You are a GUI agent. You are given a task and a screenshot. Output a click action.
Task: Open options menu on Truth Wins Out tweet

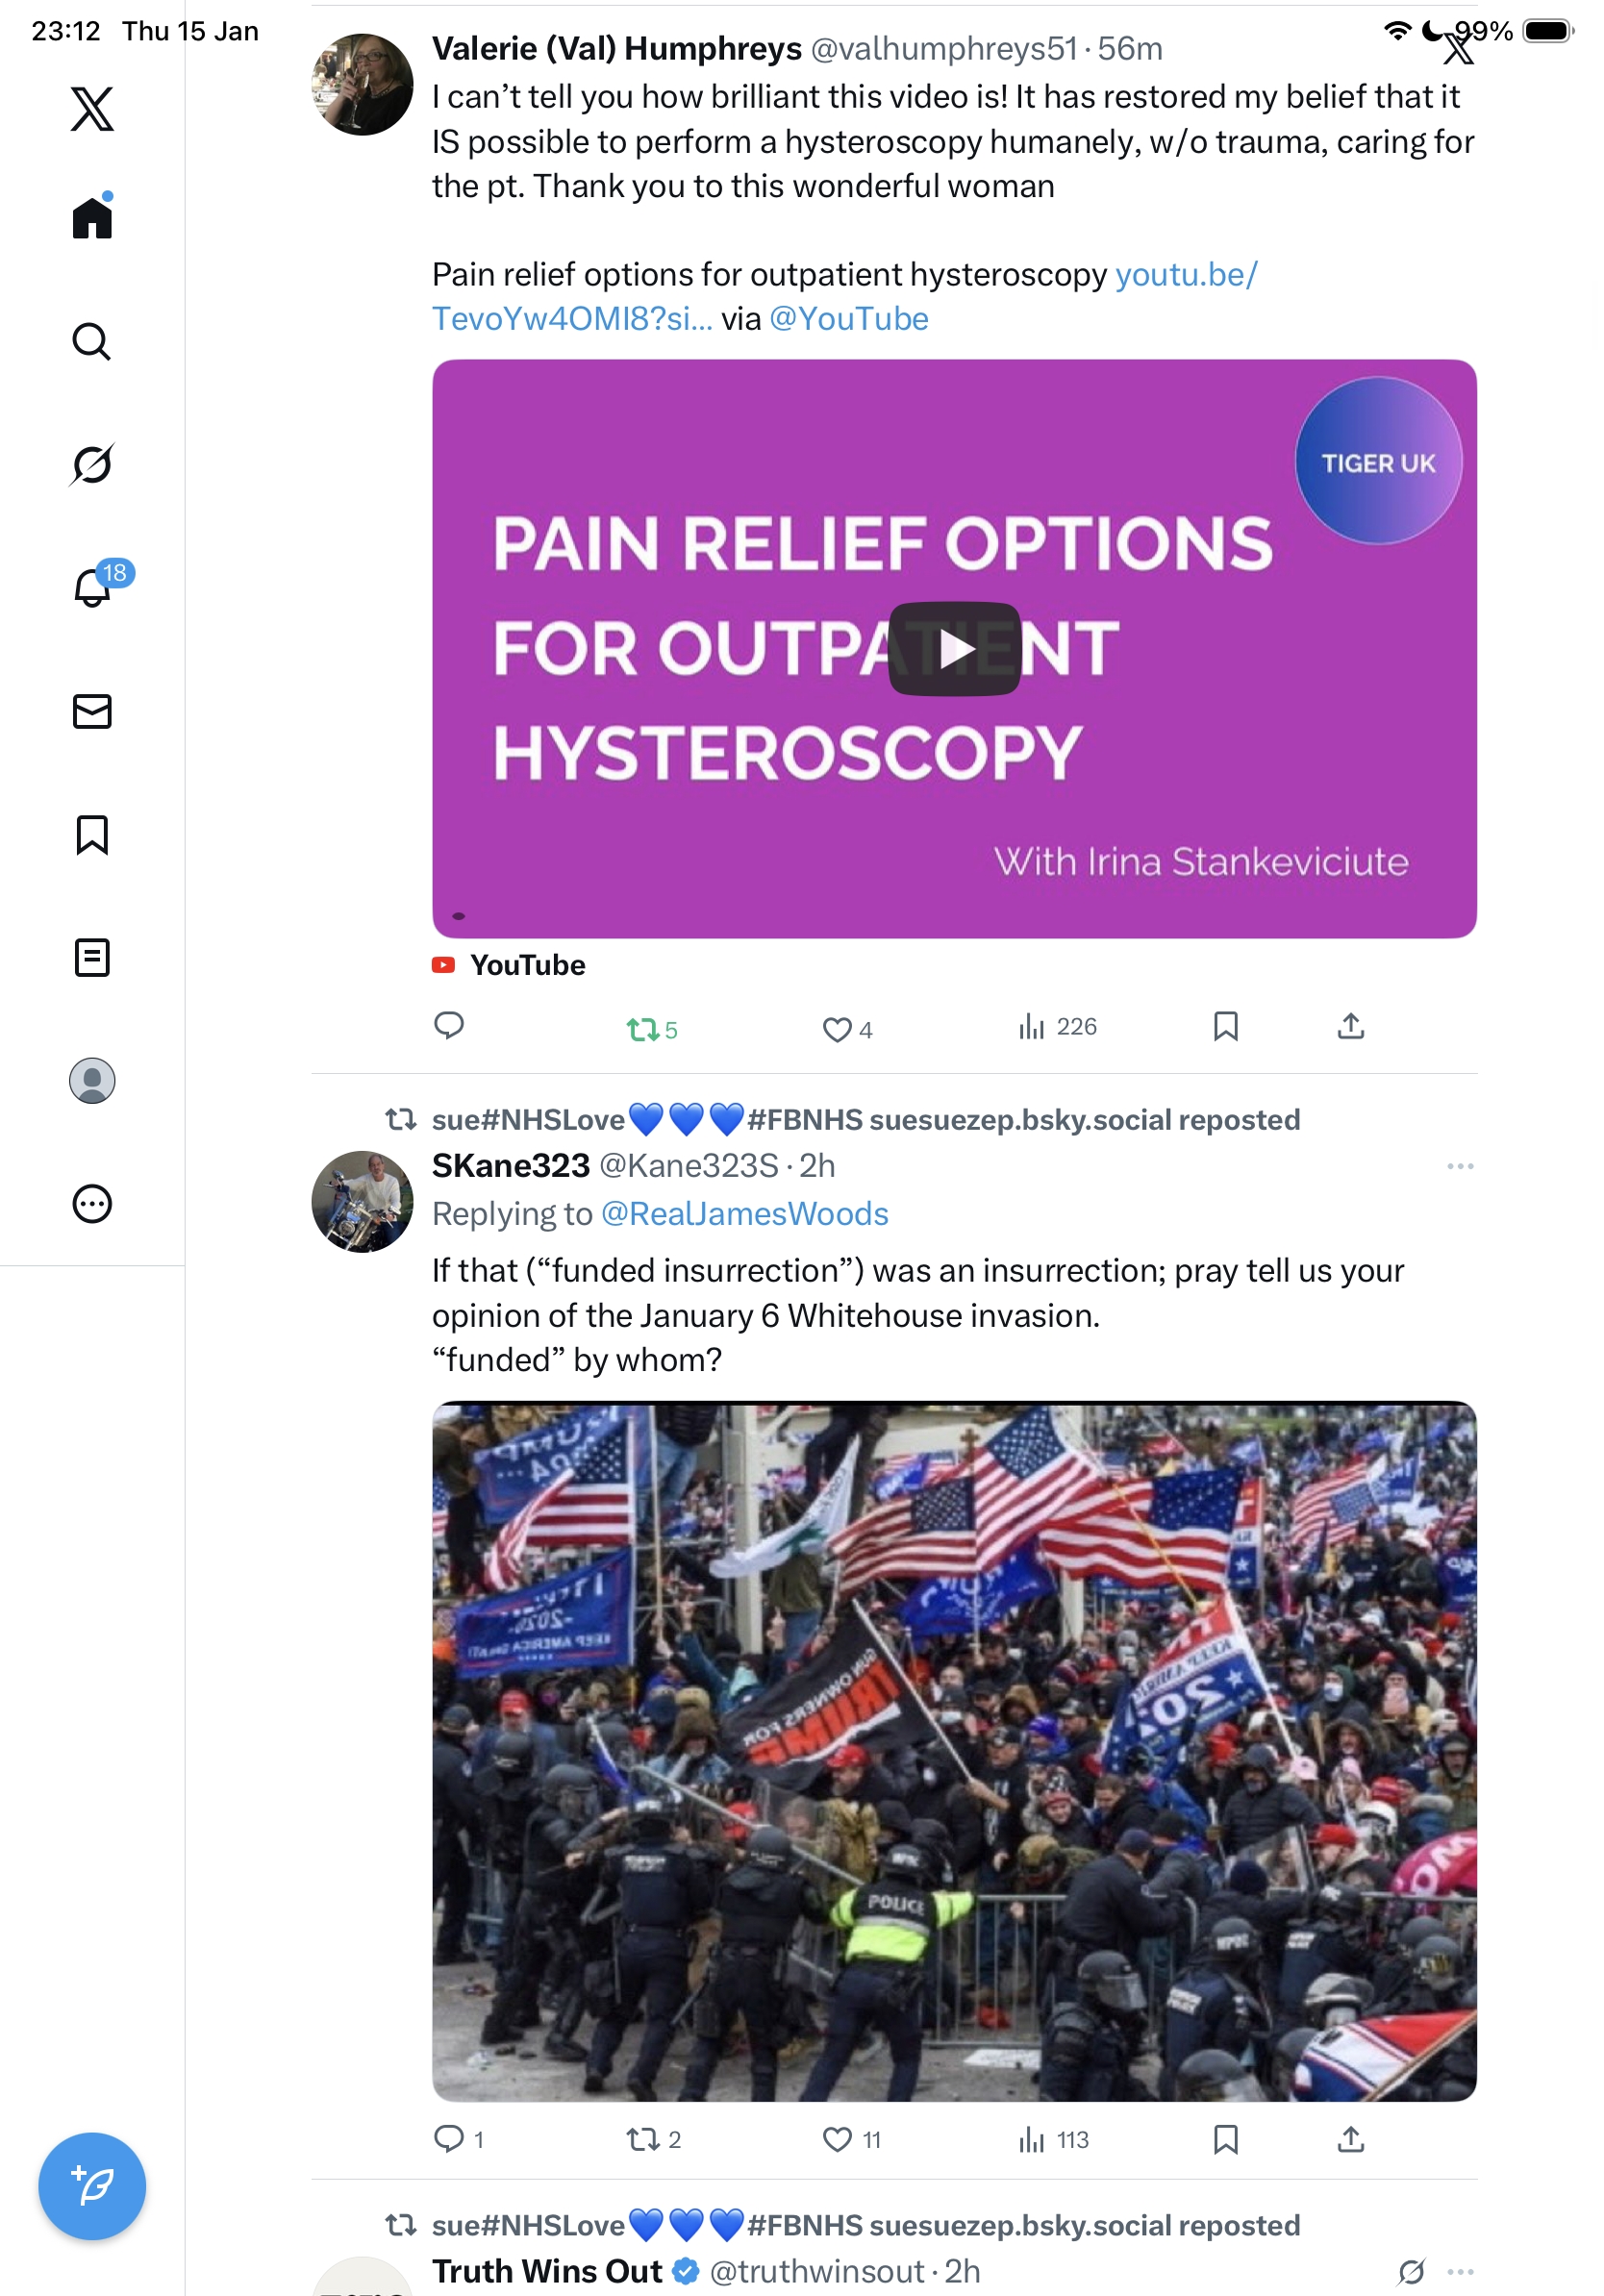[x=1460, y=2270]
